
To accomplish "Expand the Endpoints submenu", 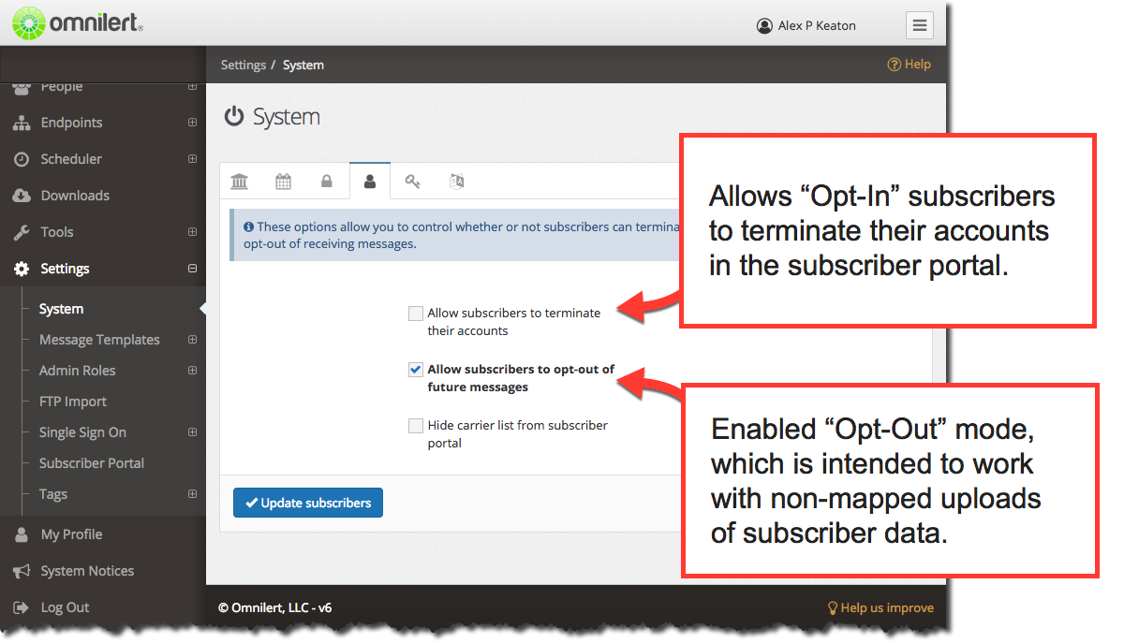I will pos(192,123).
